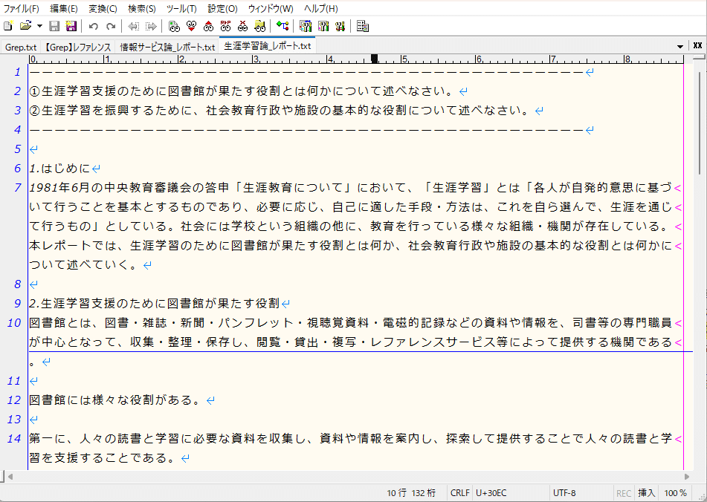Open the search dialog via the binoculars icon
707x502 pixels.
coord(173,26)
